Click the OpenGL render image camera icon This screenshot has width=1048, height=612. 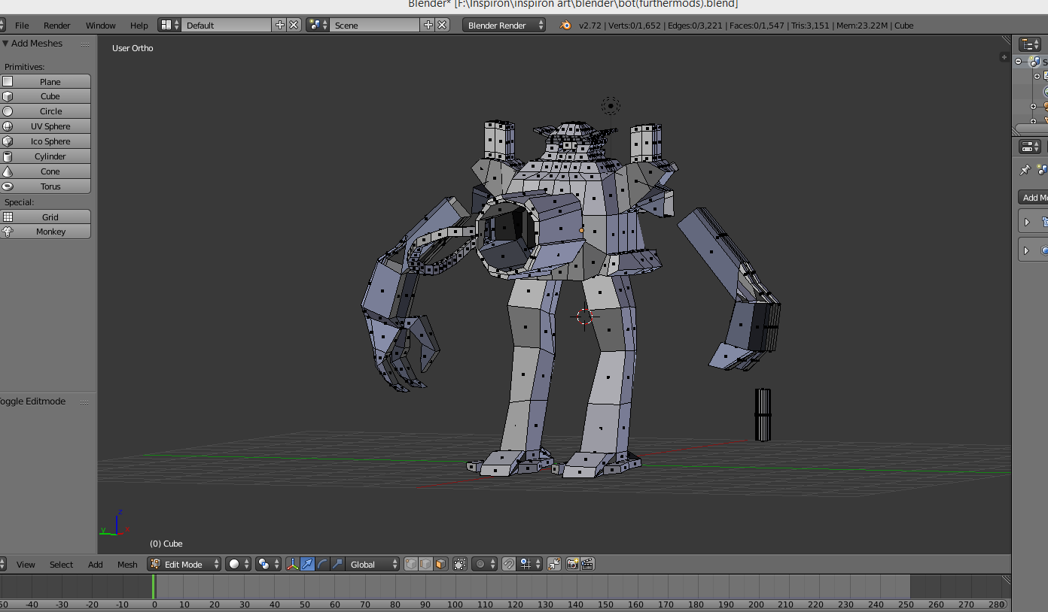572,564
